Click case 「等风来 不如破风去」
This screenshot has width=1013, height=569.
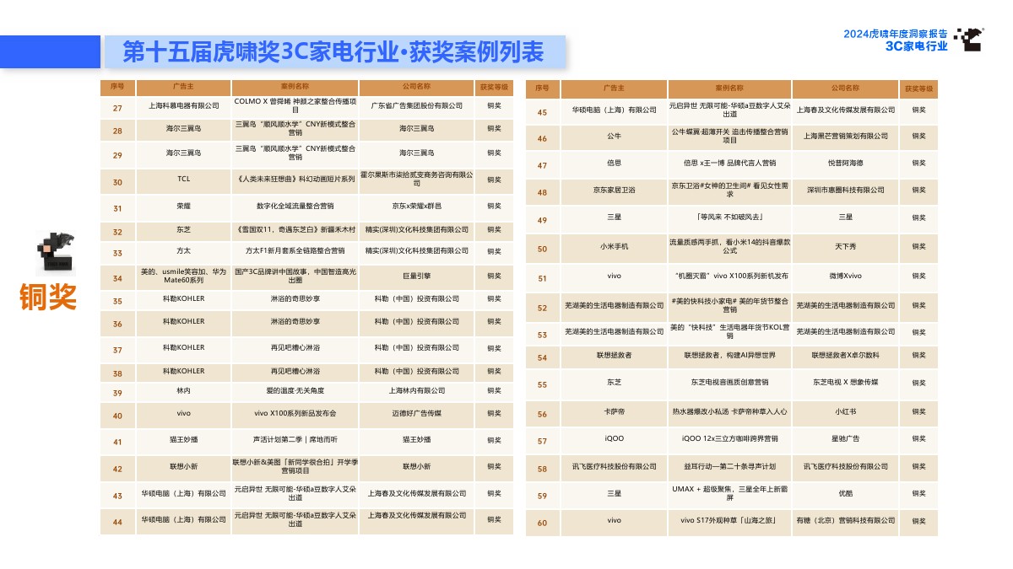[729, 217]
